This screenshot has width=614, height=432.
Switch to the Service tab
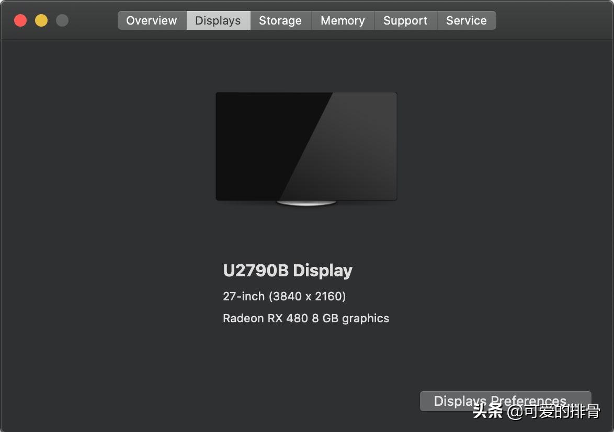tap(467, 20)
